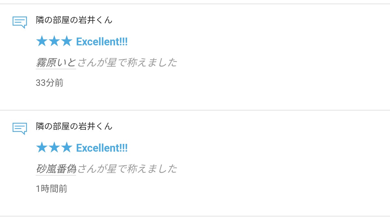Open the 隣の部屋の岩井くん title above 砂嵐番偽's rating

point(74,126)
